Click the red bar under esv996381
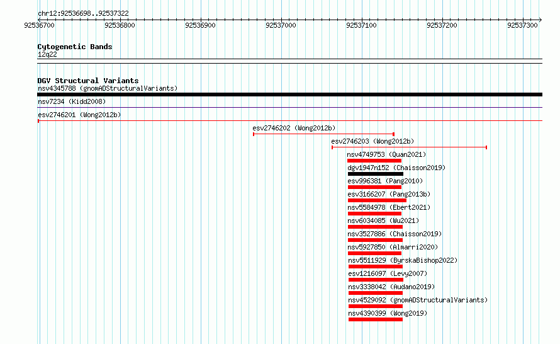560x344 pixels. [x=374, y=187]
